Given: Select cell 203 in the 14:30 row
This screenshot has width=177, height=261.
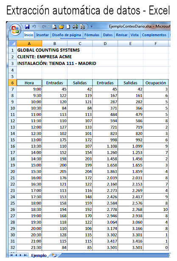Looking at the screenshot, I should coord(80,159).
